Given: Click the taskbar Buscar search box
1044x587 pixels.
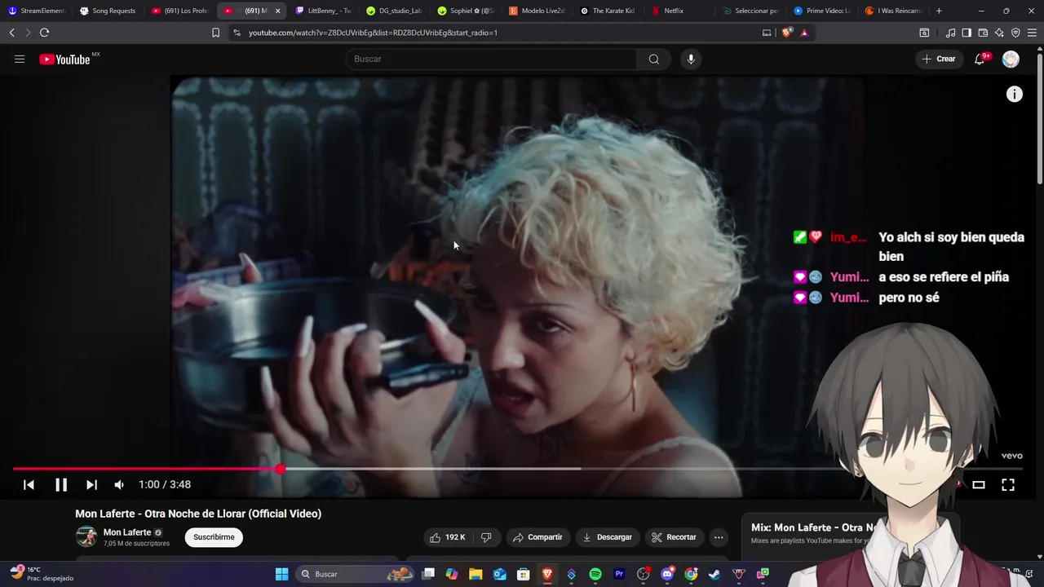Looking at the screenshot, I should 355,574.
